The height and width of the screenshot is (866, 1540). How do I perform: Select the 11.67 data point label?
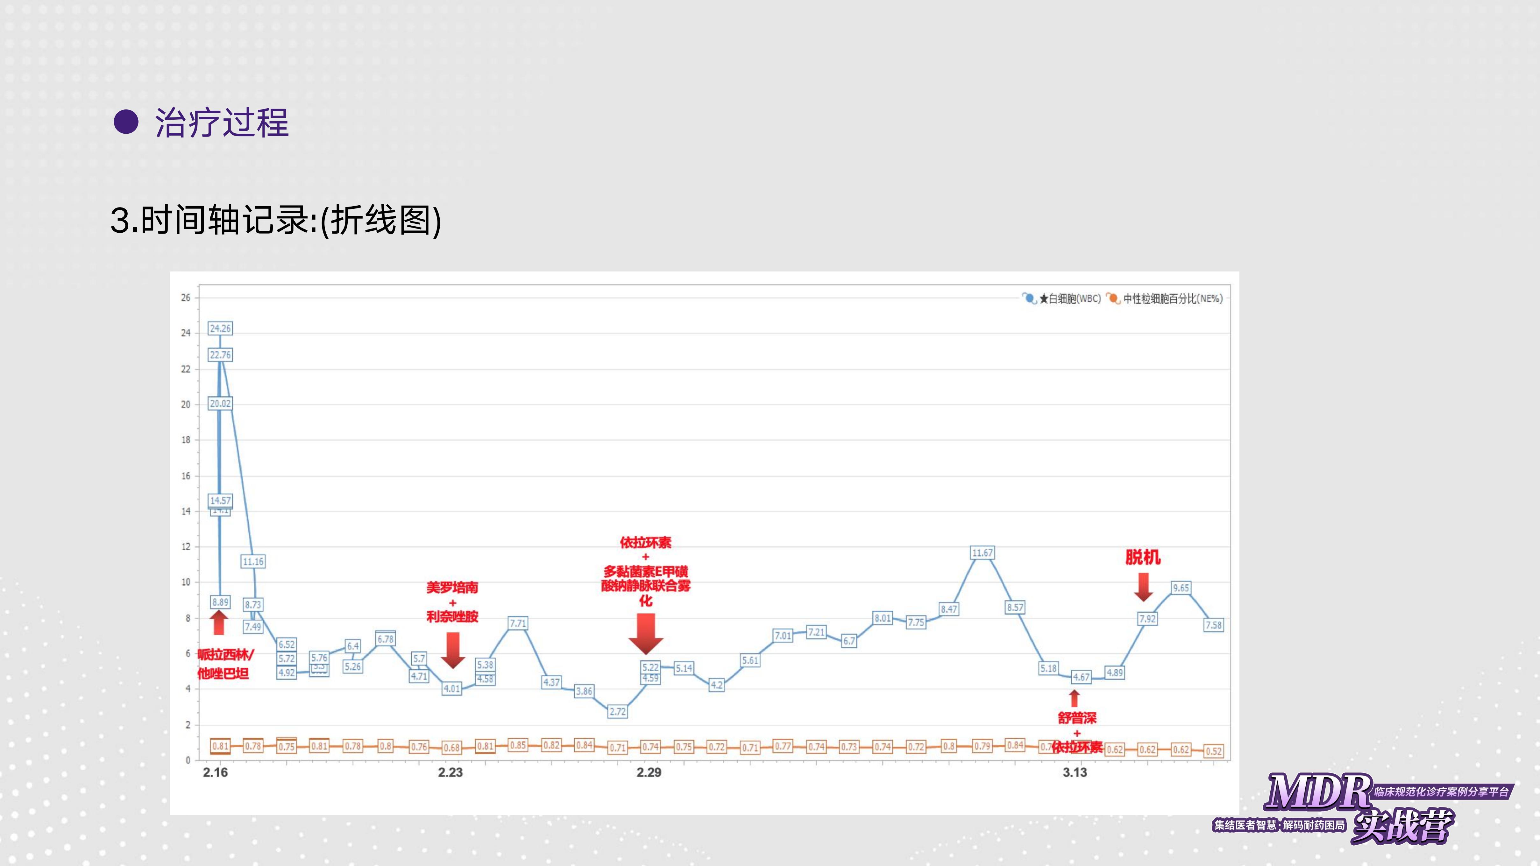[x=982, y=553]
